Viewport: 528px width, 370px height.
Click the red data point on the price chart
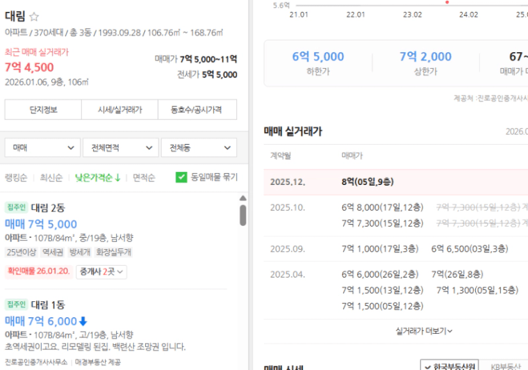pos(447,2)
